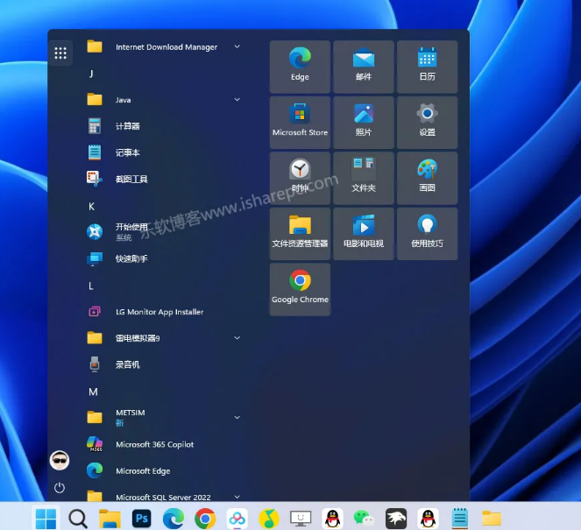Expand the Java folder chevron

click(237, 100)
